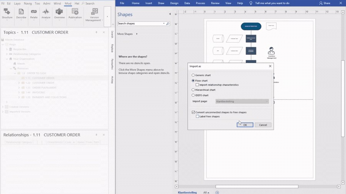Image resolution: width=346 pixels, height=194 pixels.
Task: Click the horizontal scrollbar thumb
Action: 257,186
